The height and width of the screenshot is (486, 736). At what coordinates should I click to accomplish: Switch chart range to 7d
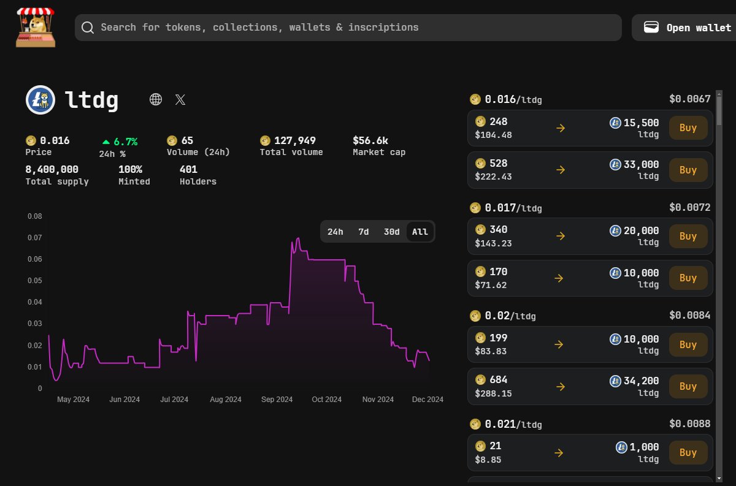(x=364, y=232)
